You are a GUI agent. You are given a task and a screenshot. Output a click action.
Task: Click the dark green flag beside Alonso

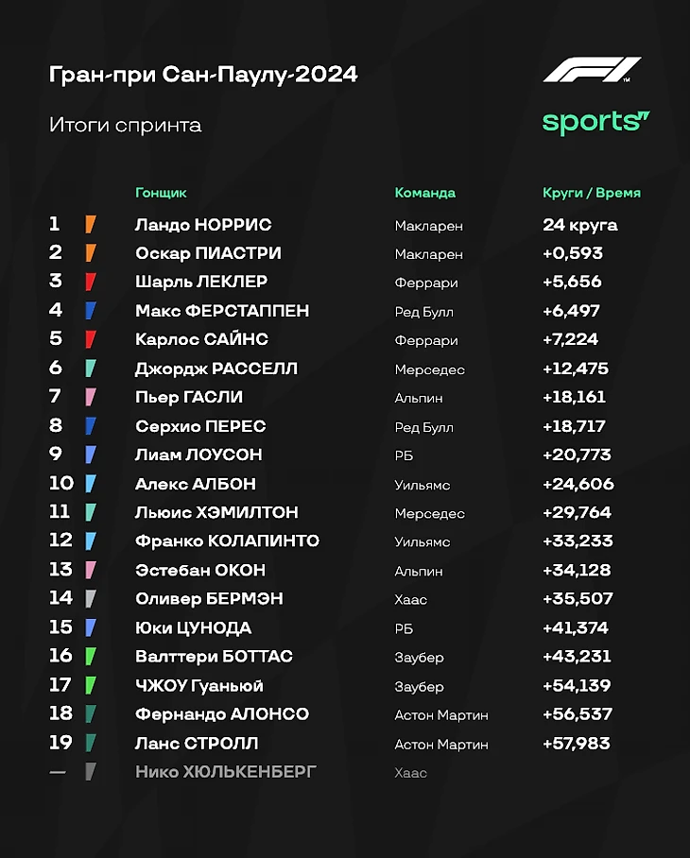pyautogui.click(x=91, y=714)
